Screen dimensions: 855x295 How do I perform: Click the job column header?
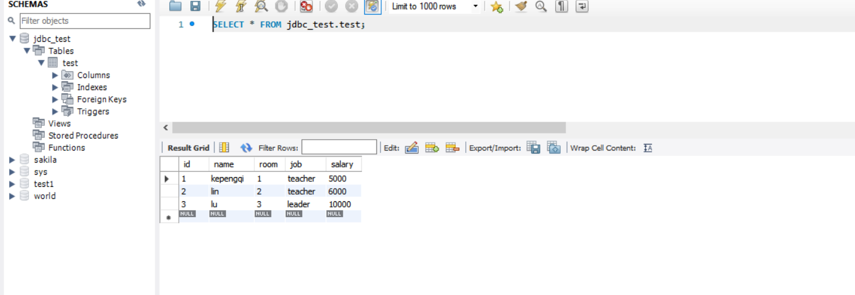[x=305, y=164]
